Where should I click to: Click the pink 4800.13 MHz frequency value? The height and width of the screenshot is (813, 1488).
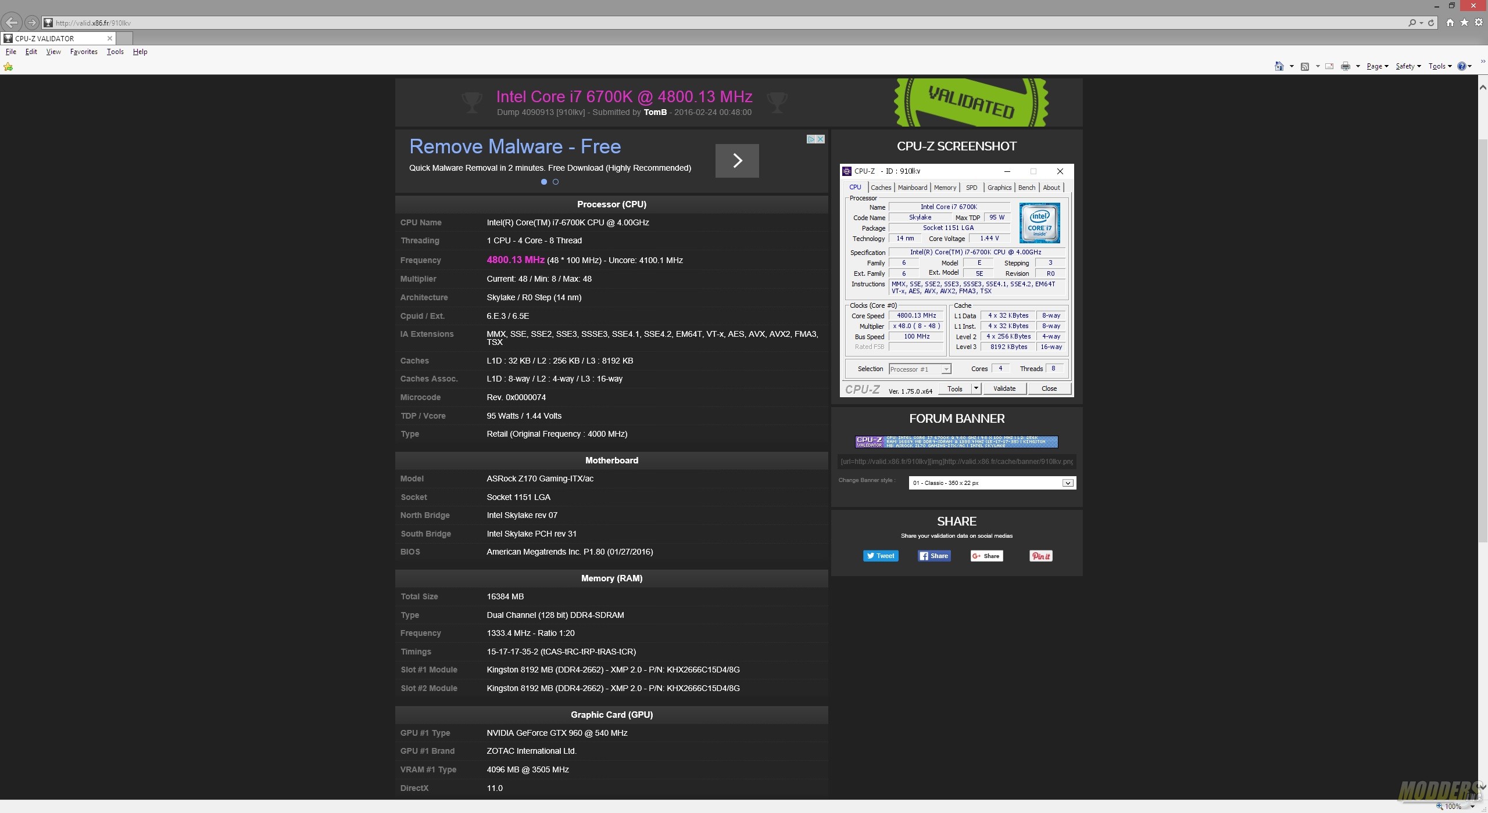[516, 260]
